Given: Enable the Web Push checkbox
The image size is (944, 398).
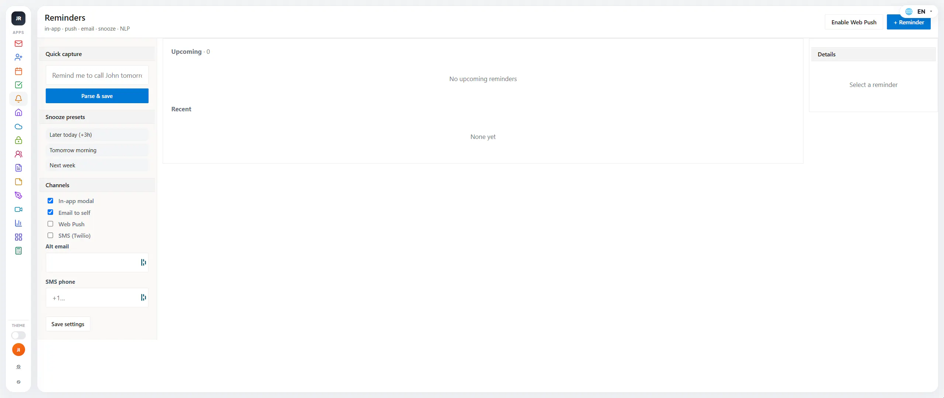Looking at the screenshot, I should (51, 224).
